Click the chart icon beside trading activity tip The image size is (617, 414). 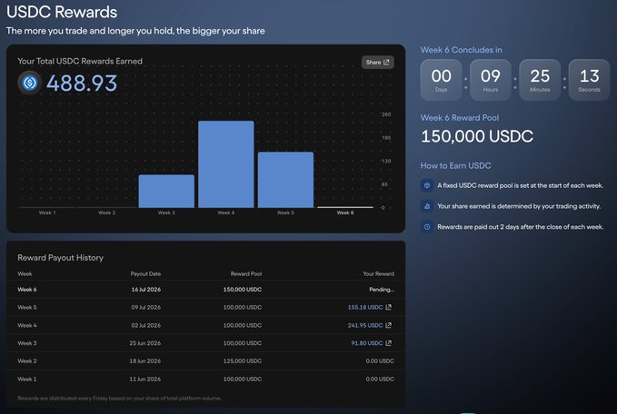coord(427,206)
